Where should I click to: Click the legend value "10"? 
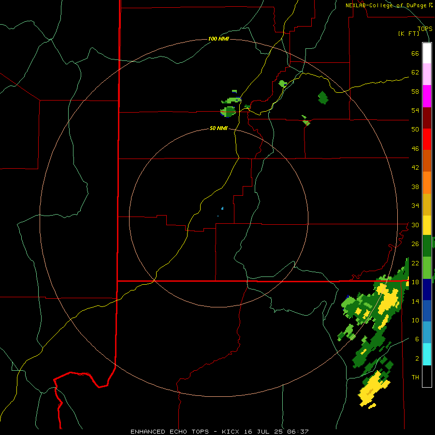pyautogui.click(x=415, y=320)
